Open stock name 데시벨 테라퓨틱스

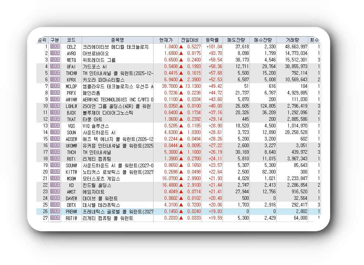pyautogui.click(x=101, y=205)
